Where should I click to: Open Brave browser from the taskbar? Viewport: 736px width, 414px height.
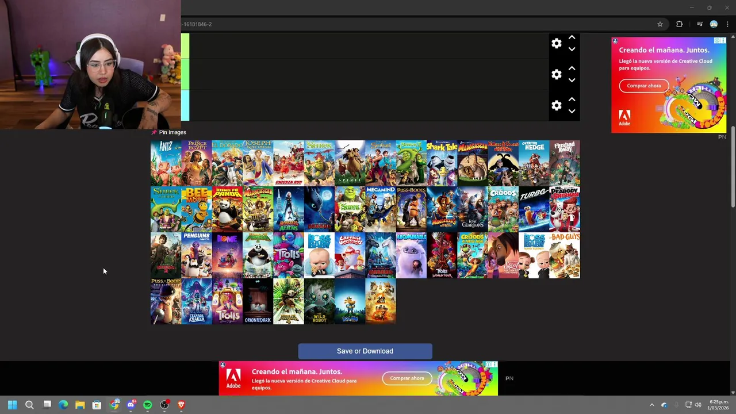click(181, 405)
